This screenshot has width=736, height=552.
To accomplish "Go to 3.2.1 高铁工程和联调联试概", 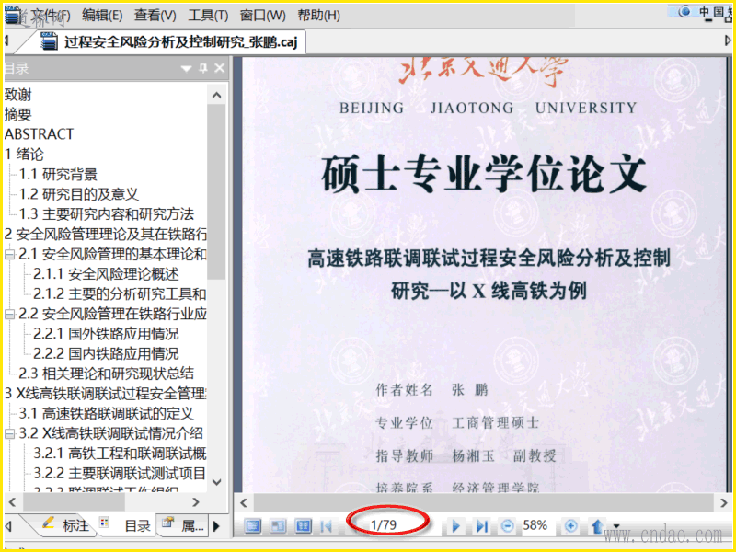I will (121, 454).
